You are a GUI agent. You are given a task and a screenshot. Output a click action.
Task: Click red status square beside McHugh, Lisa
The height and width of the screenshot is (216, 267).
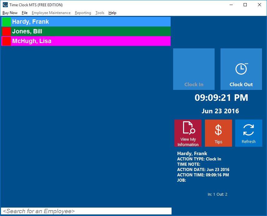(6, 41)
